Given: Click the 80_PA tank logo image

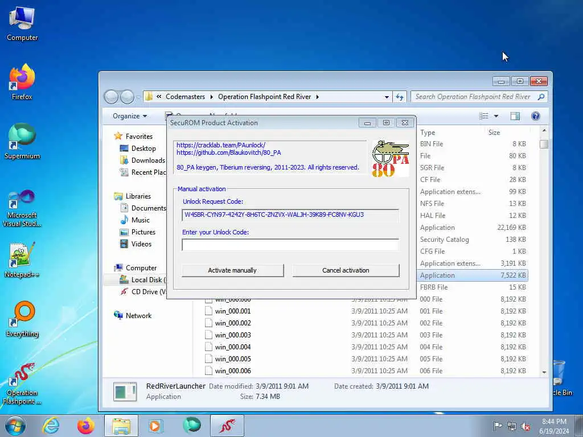Looking at the screenshot, I should pos(390,159).
